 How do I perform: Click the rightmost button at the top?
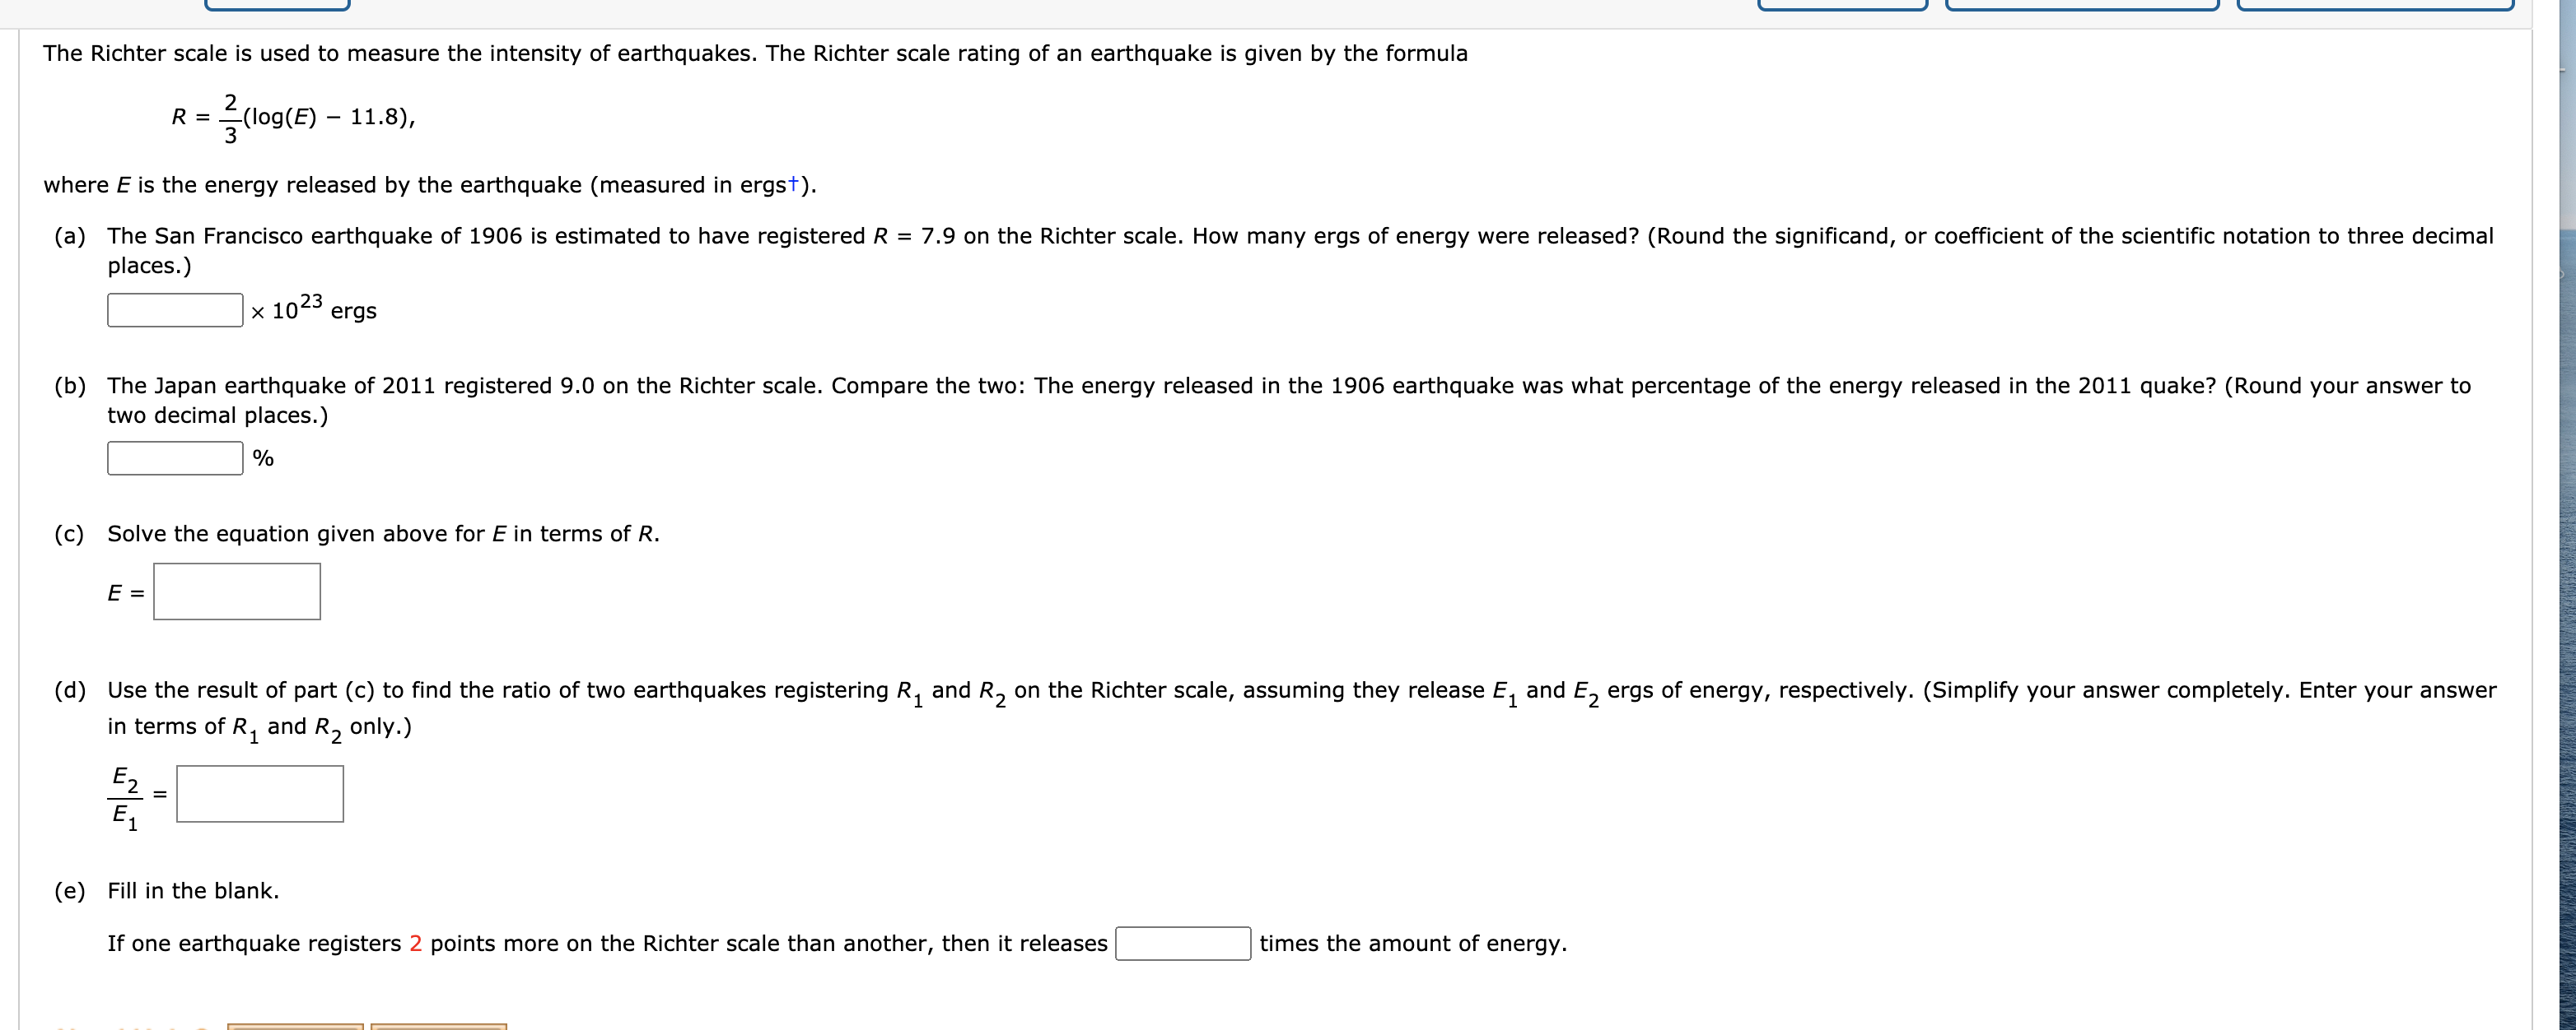pyautogui.click(x=2389, y=5)
